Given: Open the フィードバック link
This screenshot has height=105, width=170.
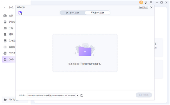Looking at the screenshot, I should pos(143,7).
